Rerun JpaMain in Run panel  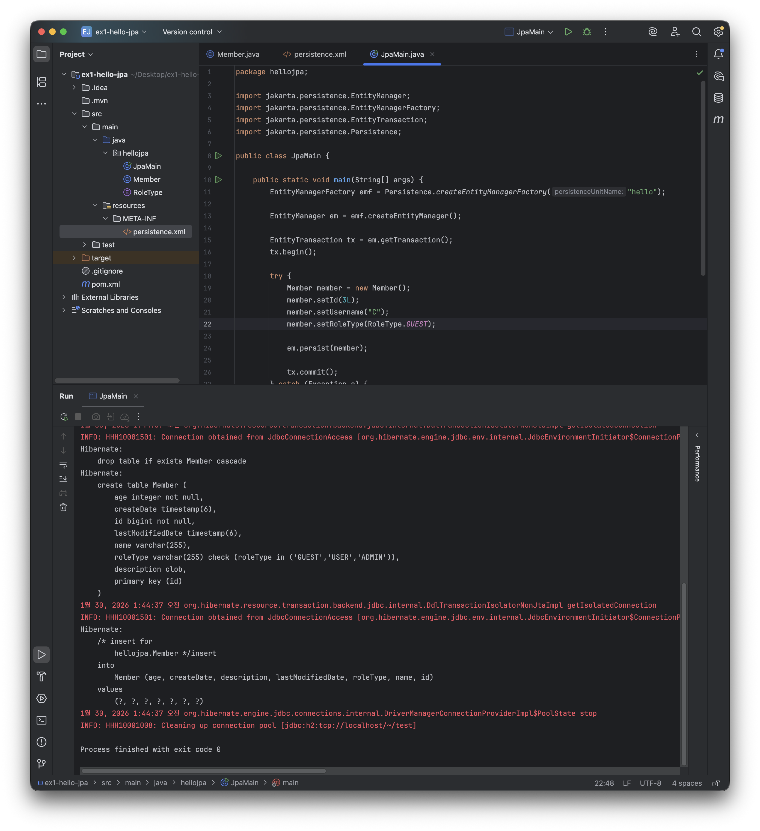[x=64, y=417]
